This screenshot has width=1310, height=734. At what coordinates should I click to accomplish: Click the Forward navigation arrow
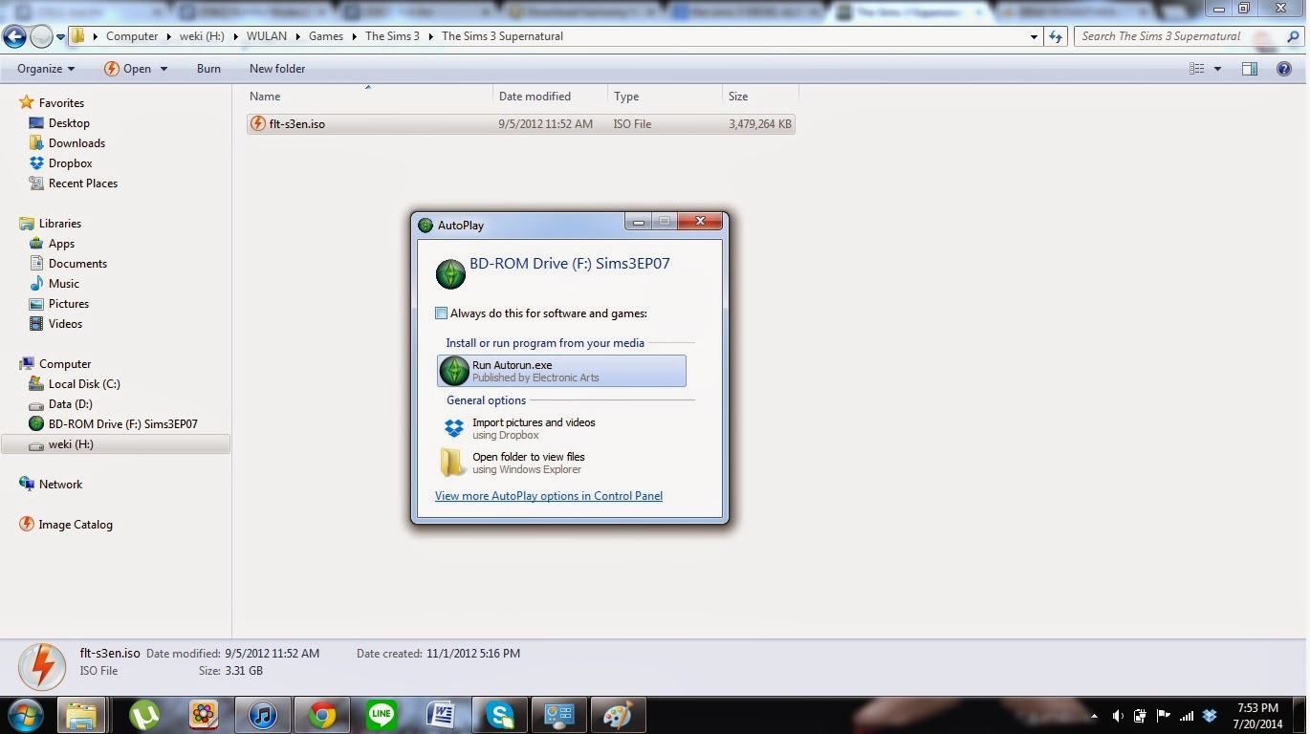point(41,37)
